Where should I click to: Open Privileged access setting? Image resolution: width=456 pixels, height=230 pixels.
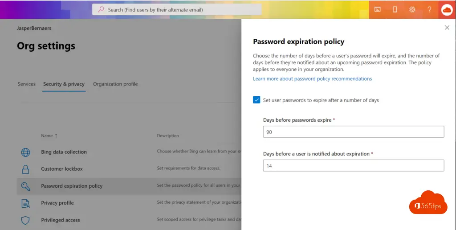[61, 220]
